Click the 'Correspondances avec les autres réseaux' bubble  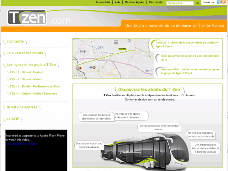point(159,127)
